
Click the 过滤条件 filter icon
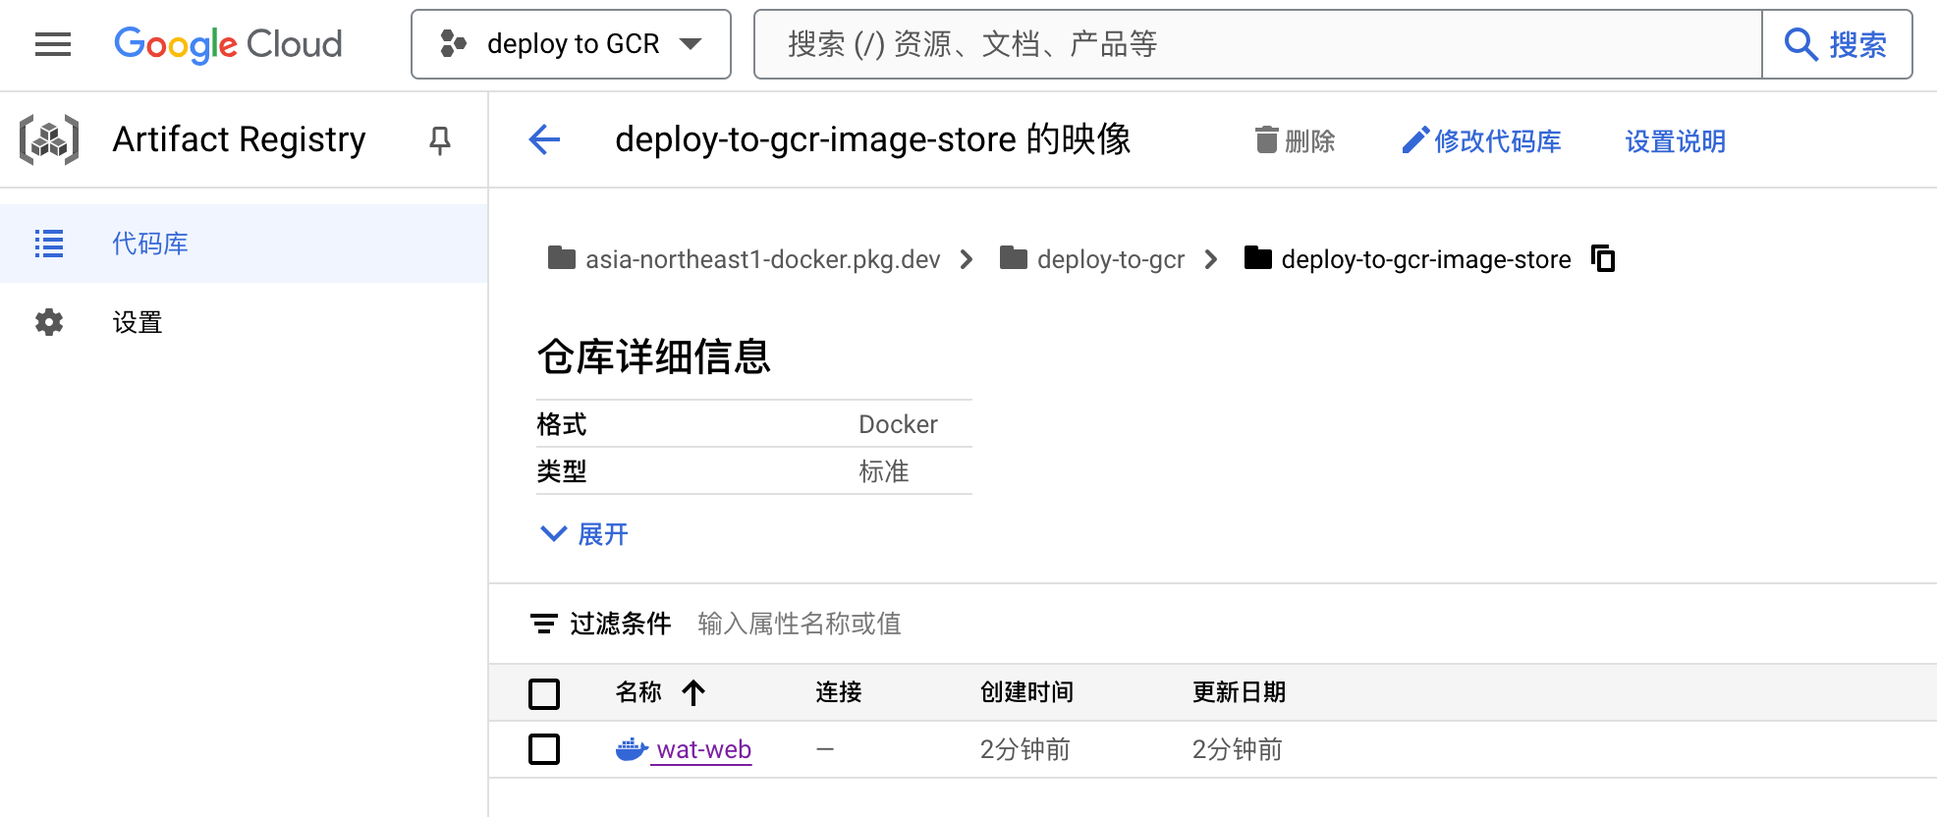pyautogui.click(x=543, y=624)
